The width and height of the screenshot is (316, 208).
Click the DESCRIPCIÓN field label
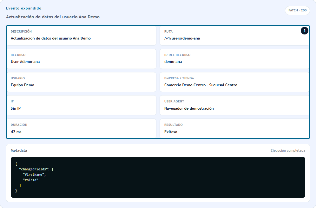[21, 32]
